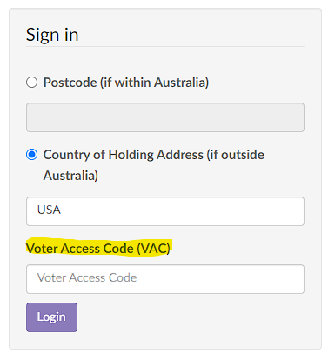Click the 'Postcode (if within Australia)' label
The height and width of the screenshot is (360, 328).
pos(126,83)
